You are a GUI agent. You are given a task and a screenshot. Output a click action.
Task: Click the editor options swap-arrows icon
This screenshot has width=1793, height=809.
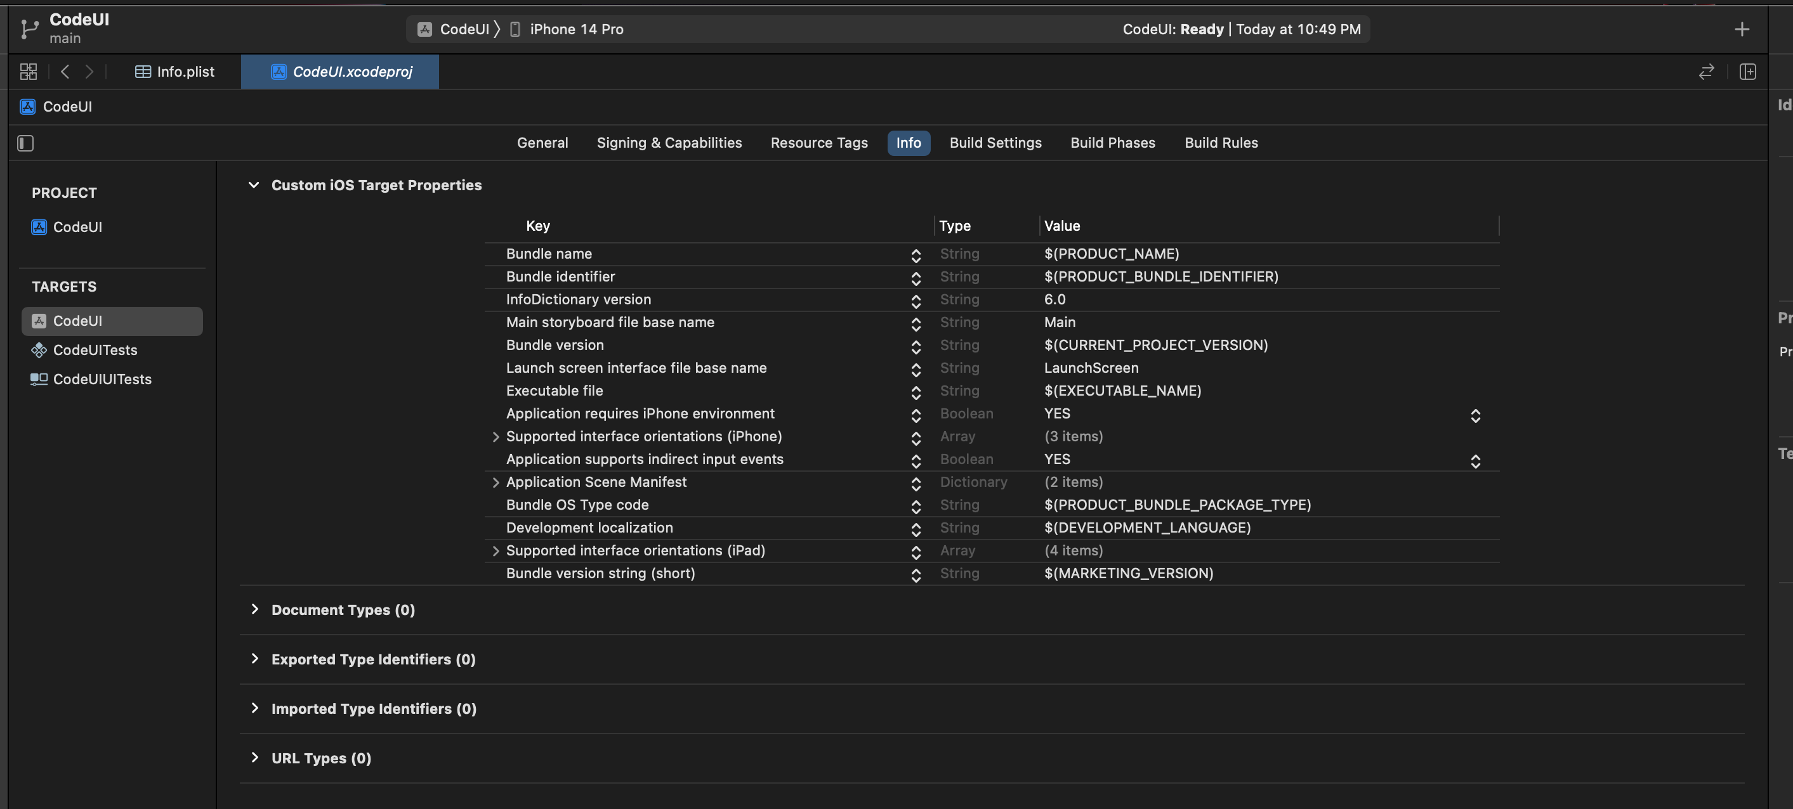pyautogui.click(x=1706, y=72)
